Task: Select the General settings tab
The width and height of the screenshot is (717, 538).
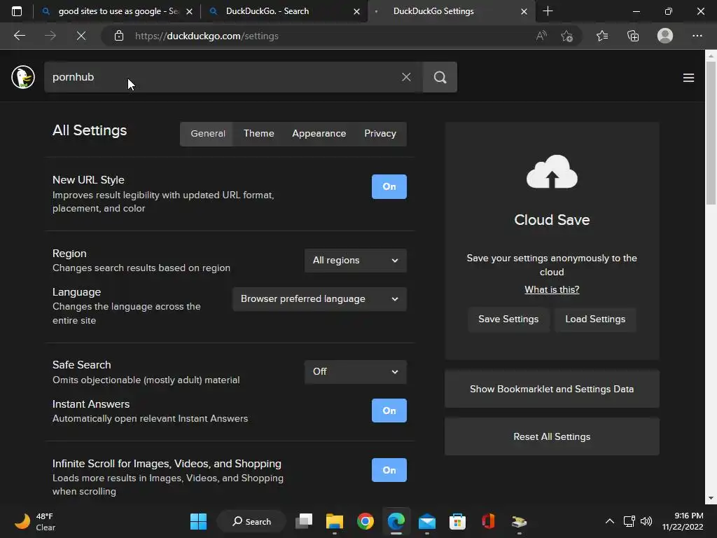Action: click(x=207, y=134)
